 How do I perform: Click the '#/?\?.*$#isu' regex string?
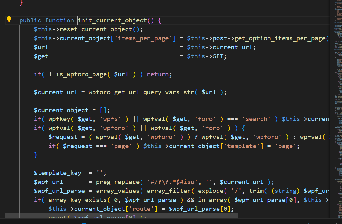tap(172, 182)
